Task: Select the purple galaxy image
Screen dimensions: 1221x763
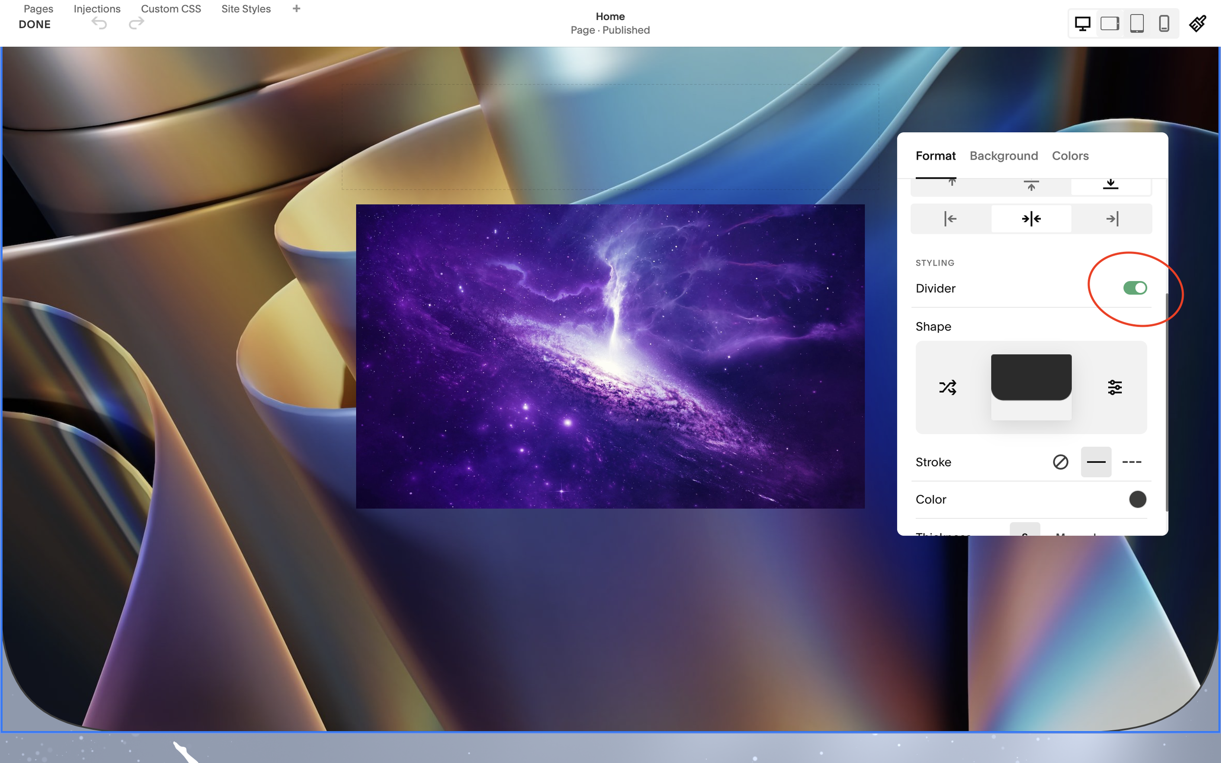Action: pyautogui.click(x=610, y=356)
